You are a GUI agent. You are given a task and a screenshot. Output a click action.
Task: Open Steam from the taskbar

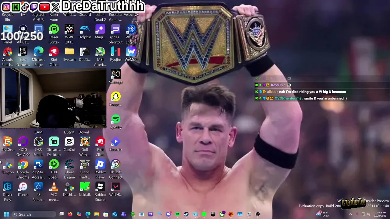pos(186,214)
